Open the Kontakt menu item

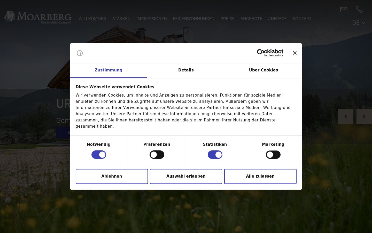[302, 19]
